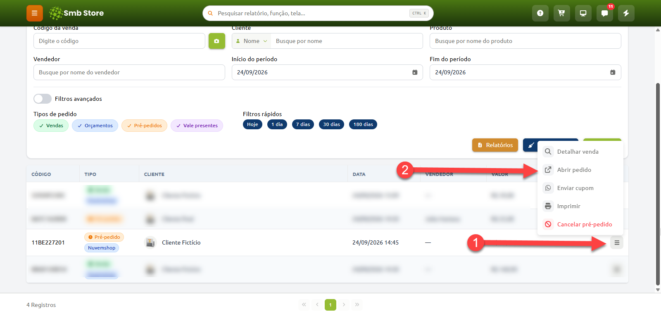The image size is (661, 316).
Task: Apply the Hoje quick filter
Action: click(x=252, y=124)
